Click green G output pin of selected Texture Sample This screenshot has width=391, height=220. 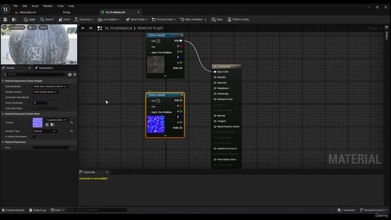[x=181, y=111]
